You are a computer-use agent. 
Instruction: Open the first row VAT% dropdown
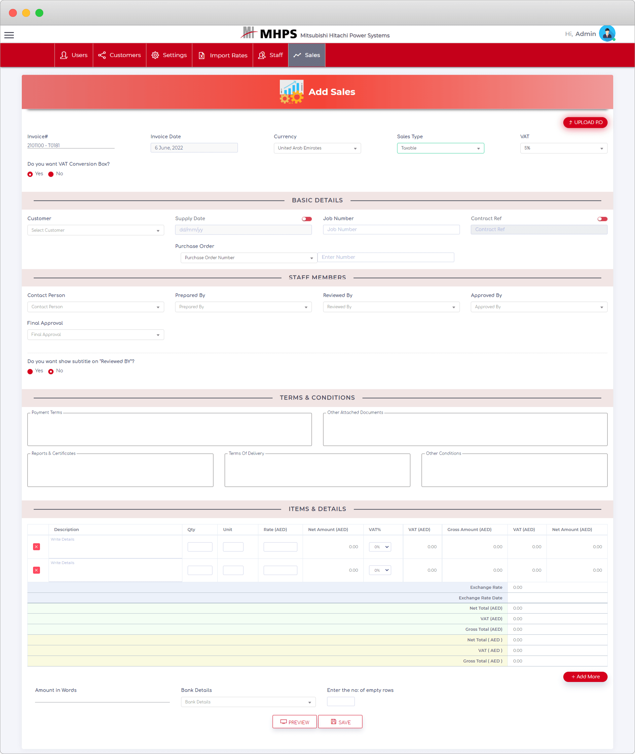point(380,547)
